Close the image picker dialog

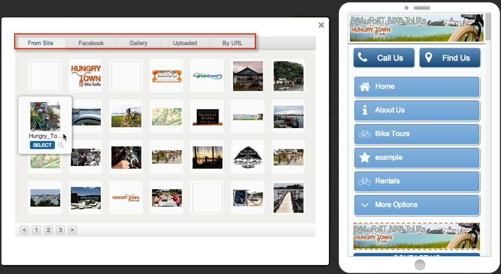(321, 25)
